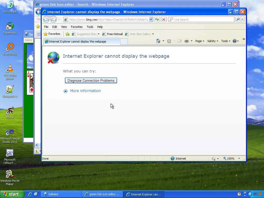Open the Edit menu
This screenshot has width=264, height=198.
click(x=55, y=27)
